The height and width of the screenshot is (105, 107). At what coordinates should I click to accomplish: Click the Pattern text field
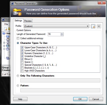[60, 90]
